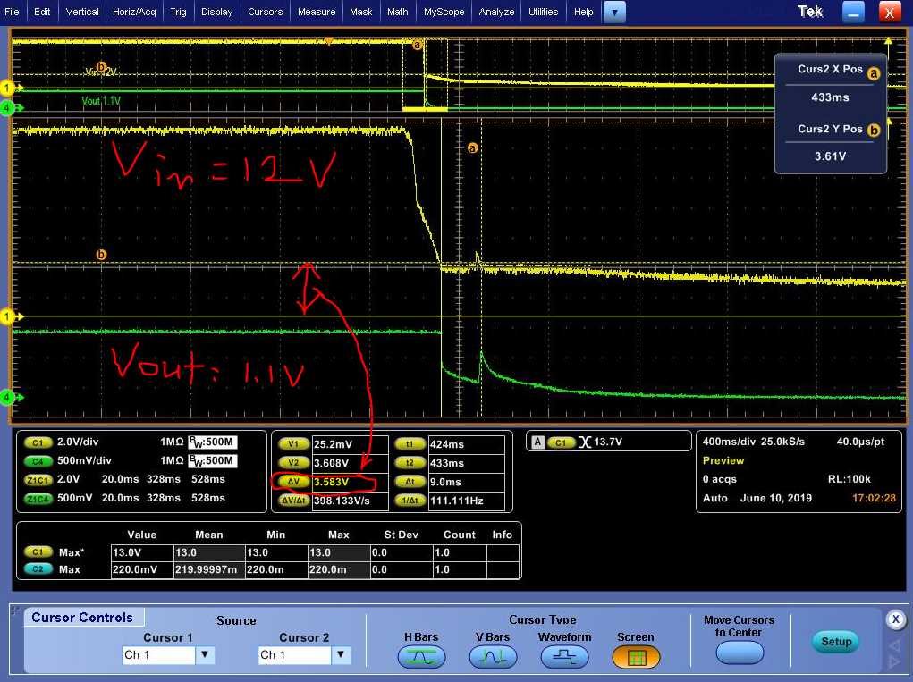
Task: Open the Utilities menu
Action: coord(543,12)
